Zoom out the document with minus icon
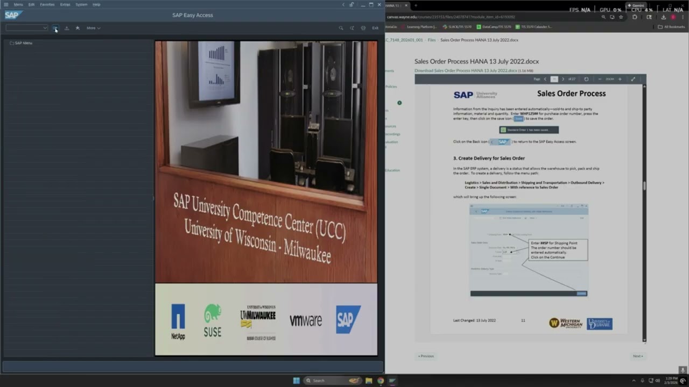This screenshot has width=689, height=387. click(600, 79)
